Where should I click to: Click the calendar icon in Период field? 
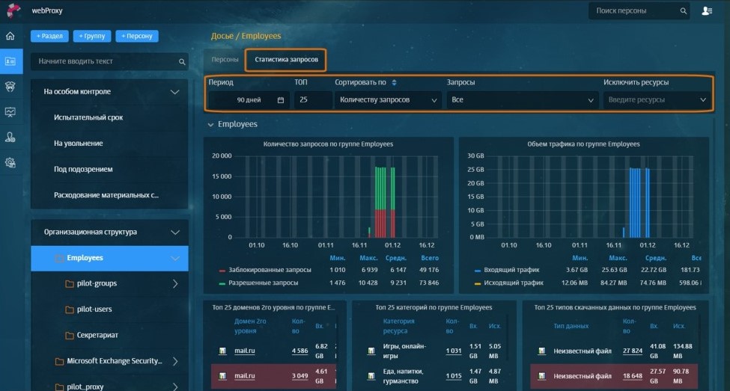tap(281, 100)
